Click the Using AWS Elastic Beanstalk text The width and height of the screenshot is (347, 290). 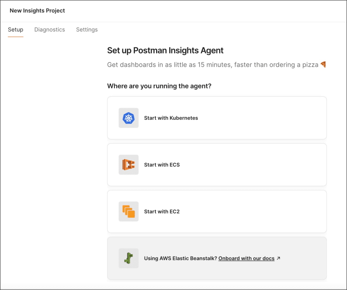pyautogui.click(x=180, y=258)
